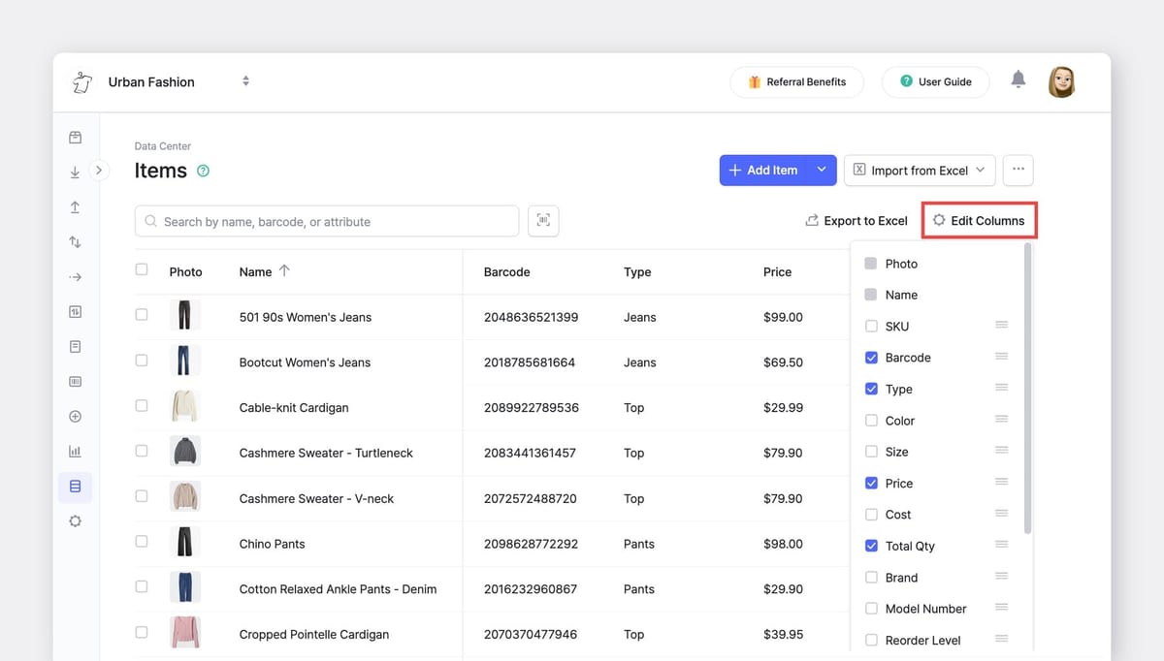Enable the SKU column checkbox
This screenshot has width=1164, height=661.
pos(871,327)
